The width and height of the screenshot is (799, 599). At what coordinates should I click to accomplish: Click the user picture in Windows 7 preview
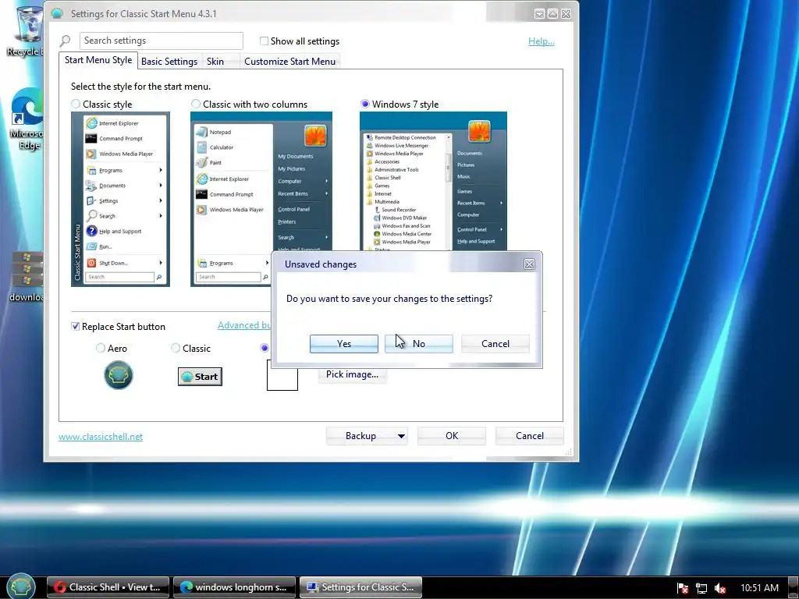(x=479, y=131)
